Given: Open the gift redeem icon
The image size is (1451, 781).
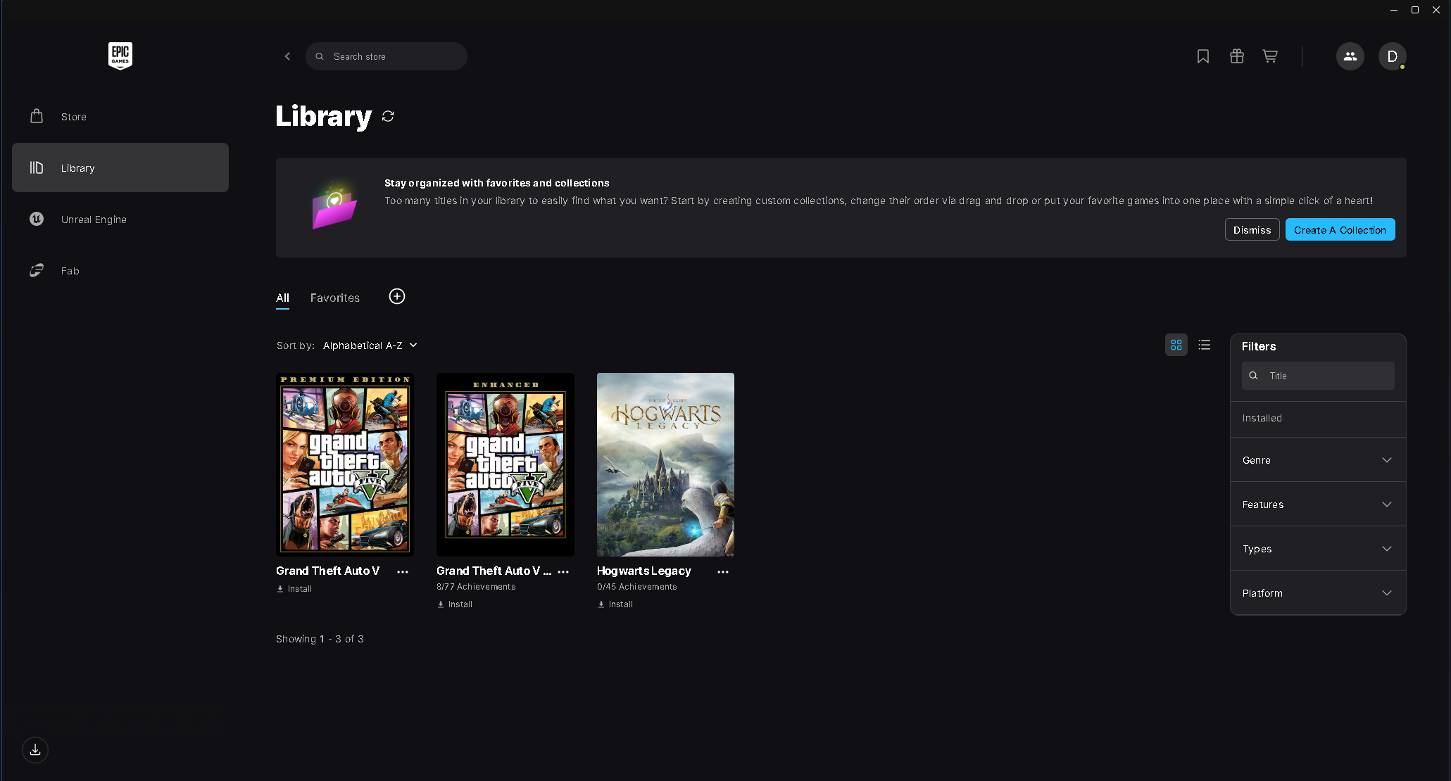Looking at the screenshot, I should pos(1237,56).
